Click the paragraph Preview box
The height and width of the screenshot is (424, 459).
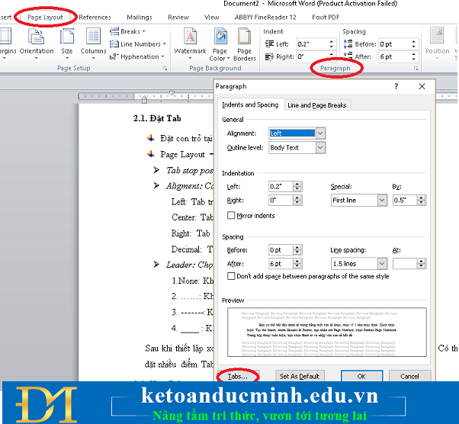click(326, 332)
